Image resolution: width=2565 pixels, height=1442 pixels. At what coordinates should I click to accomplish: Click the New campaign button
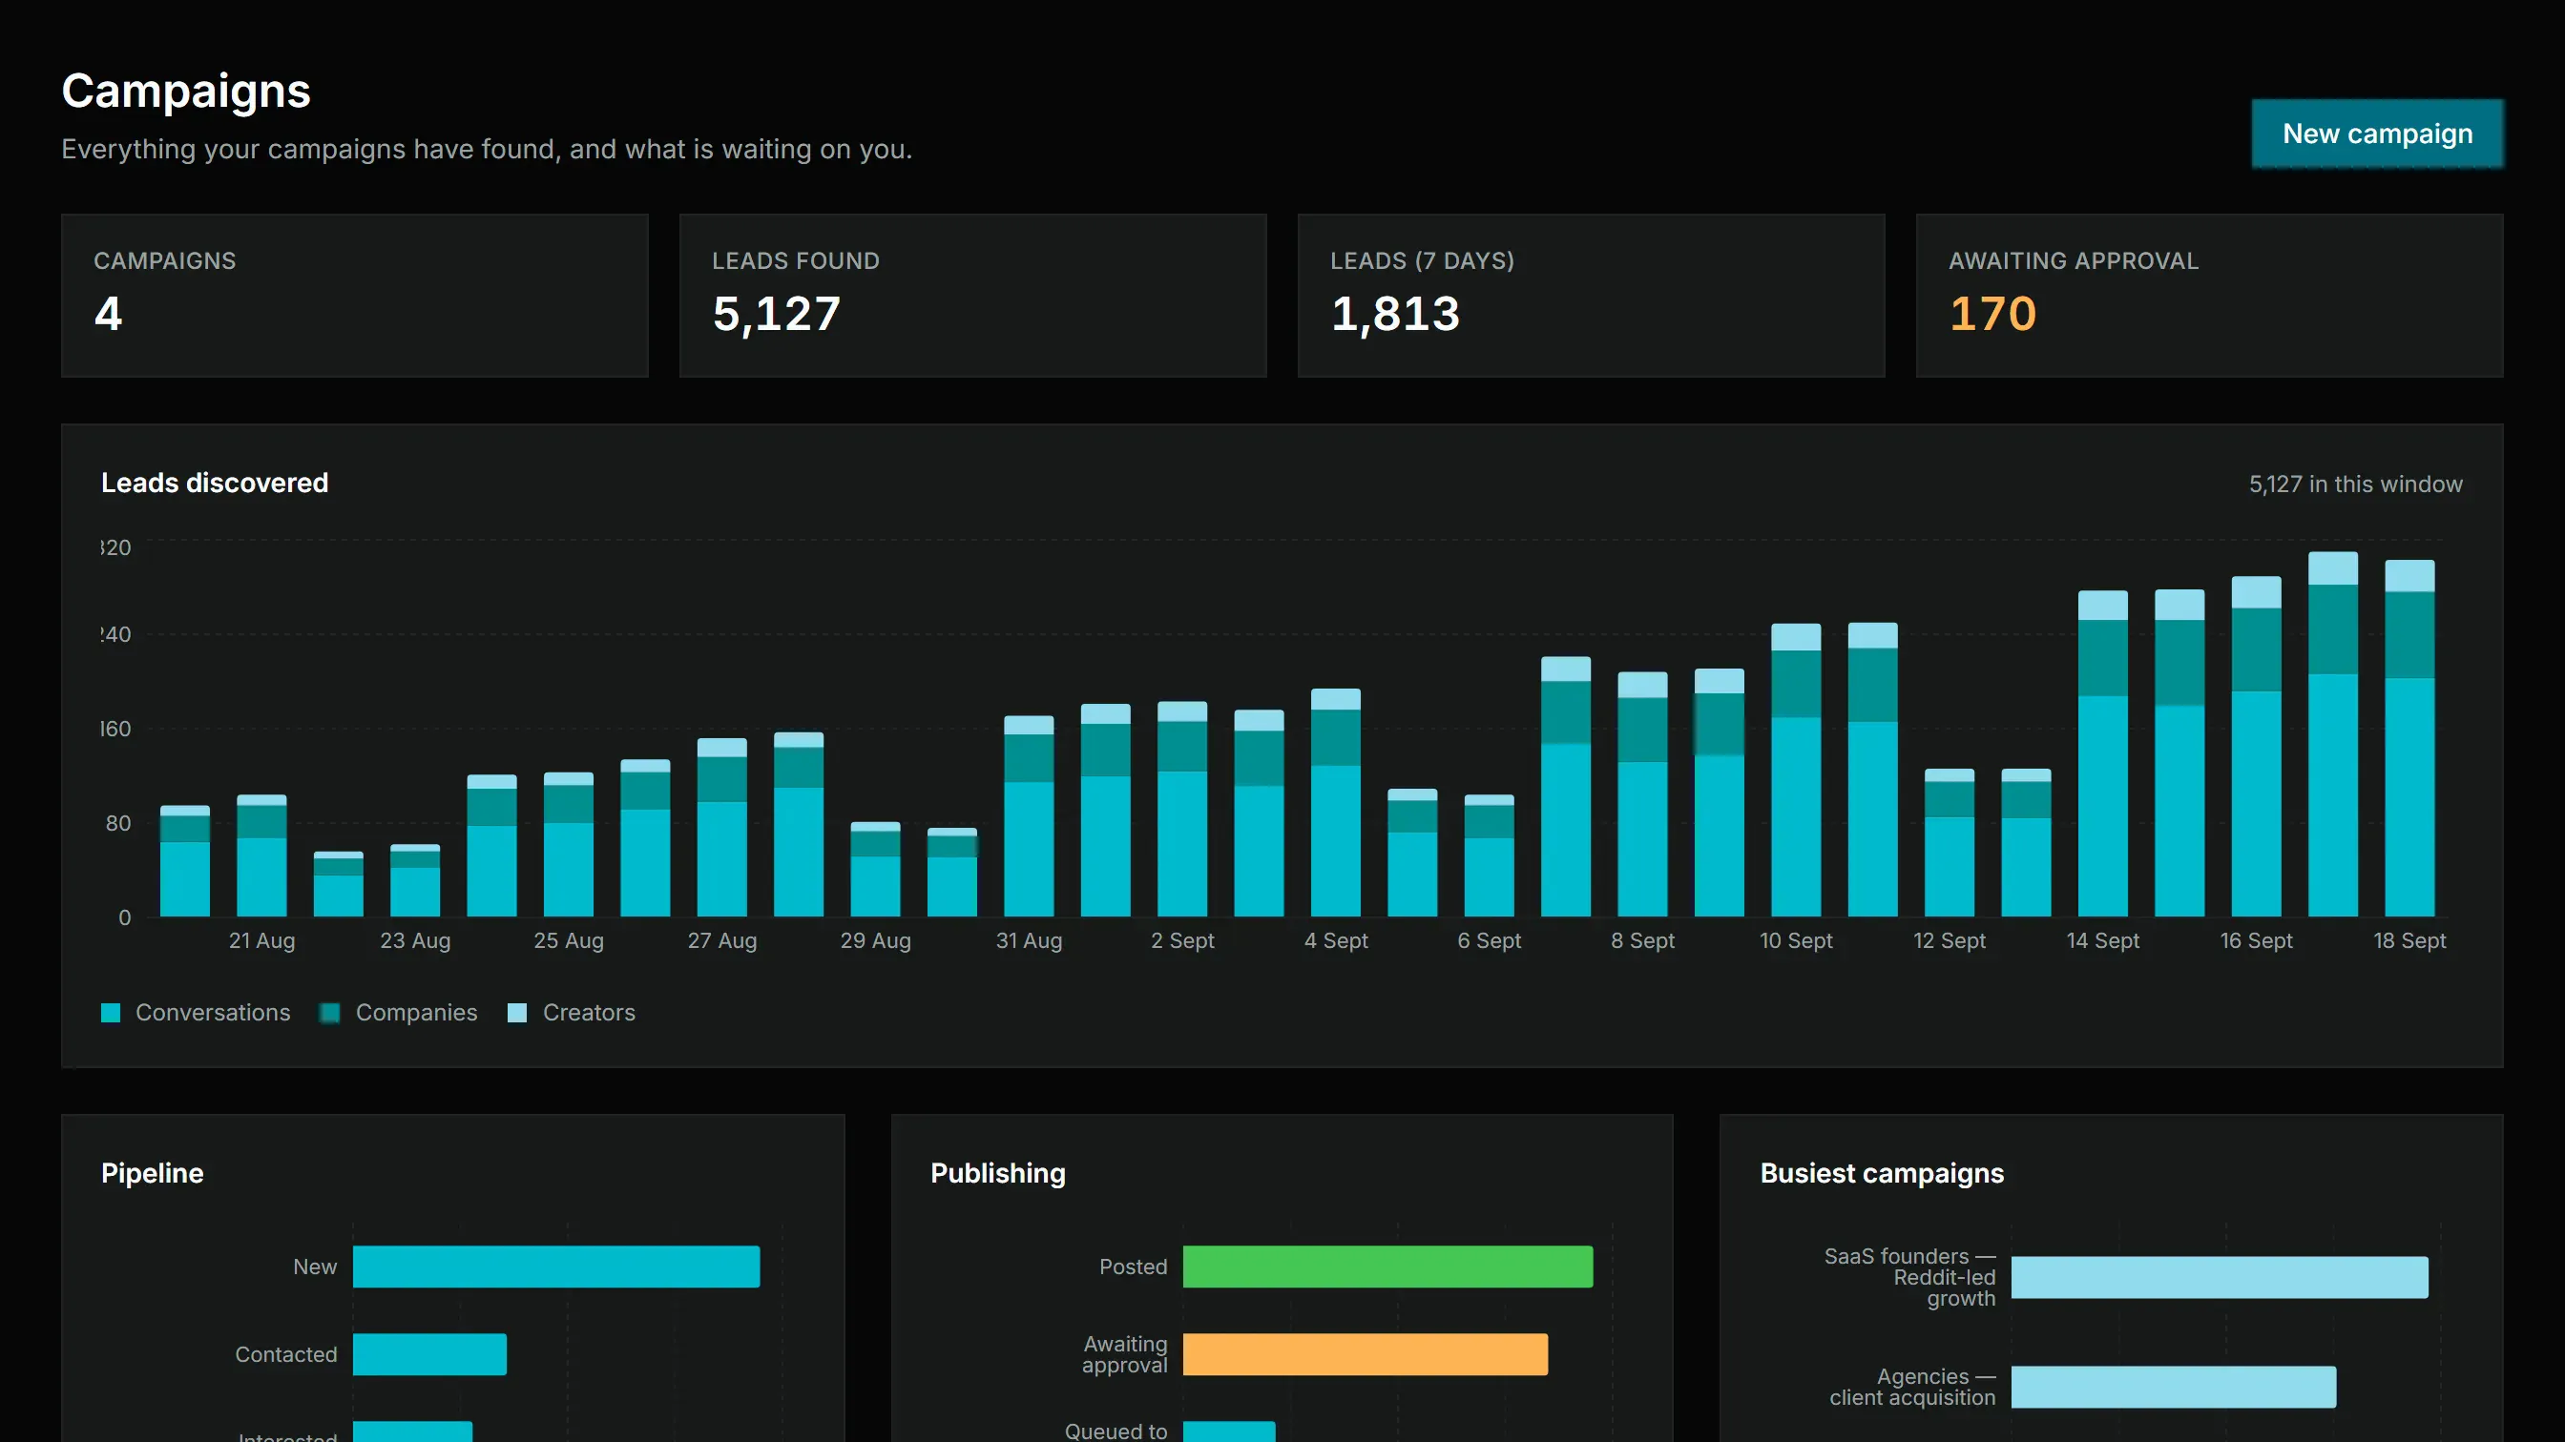(2377, 134)
